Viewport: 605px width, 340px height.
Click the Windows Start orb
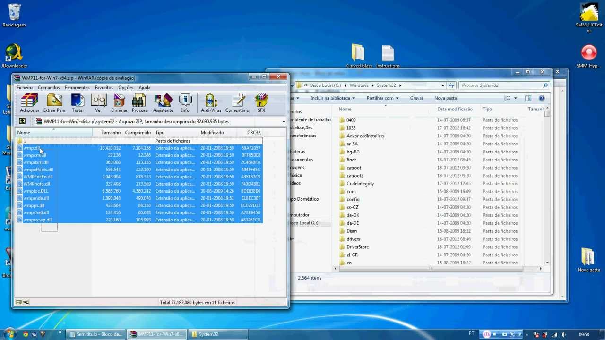point(9,334)
